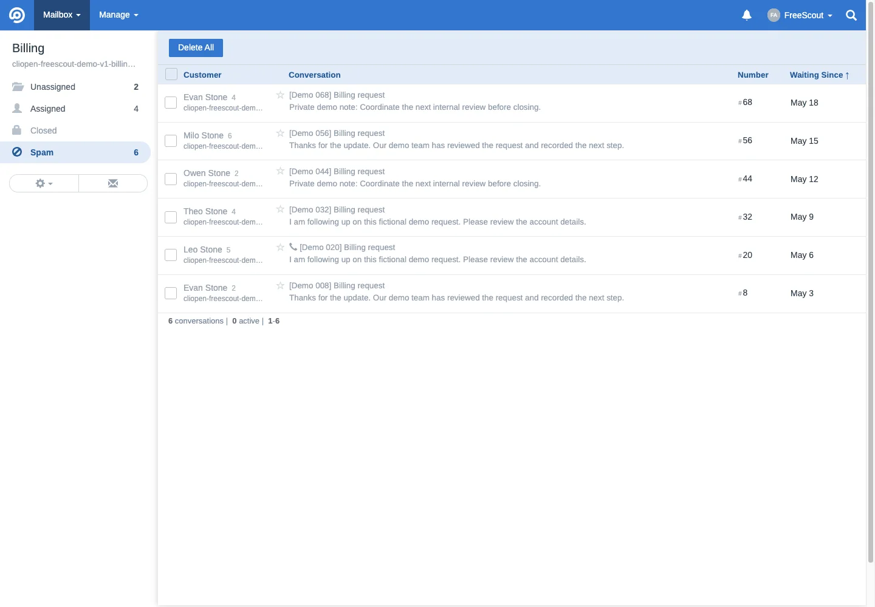Click the Assigned person icon
Viewport: 875px width, 607px height.
coord(17,108)
